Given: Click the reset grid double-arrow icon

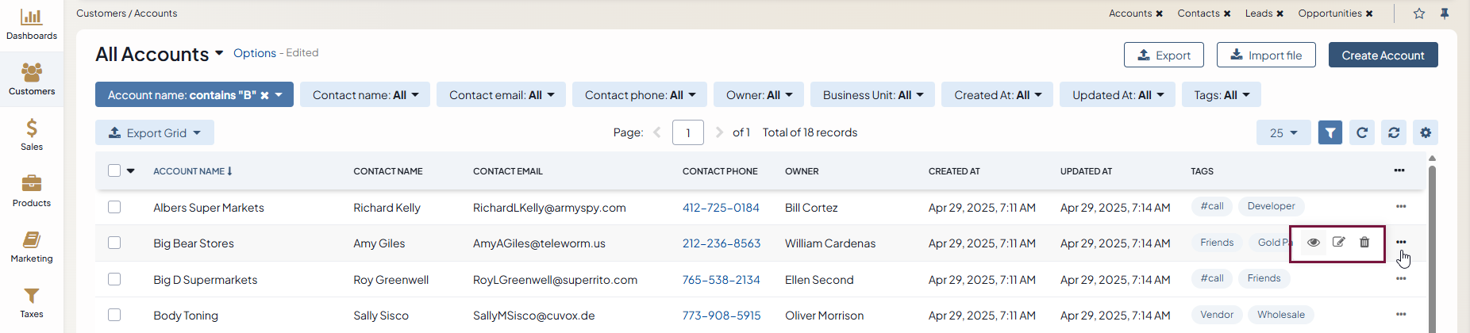Looking at the screenshot, I should [1394, 133].
